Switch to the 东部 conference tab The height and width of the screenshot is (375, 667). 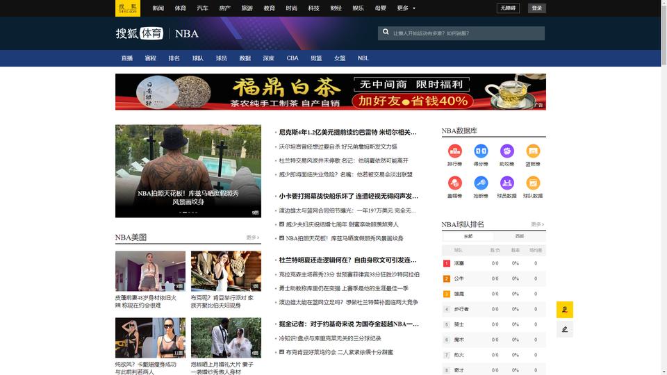(468, 236)
